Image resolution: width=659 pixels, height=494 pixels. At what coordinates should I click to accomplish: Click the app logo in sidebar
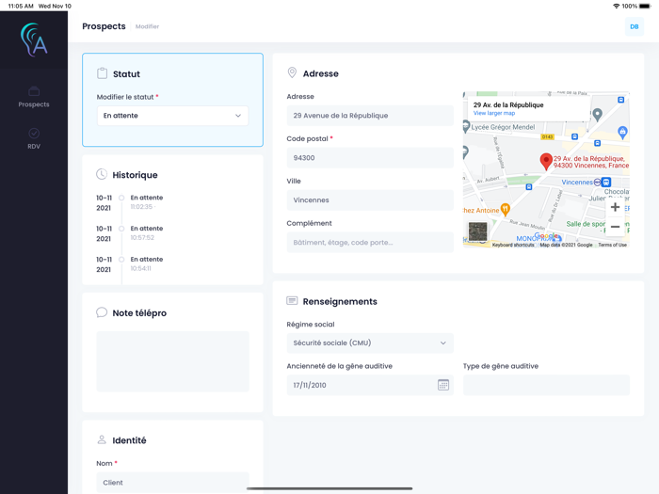tap(34, 40)
